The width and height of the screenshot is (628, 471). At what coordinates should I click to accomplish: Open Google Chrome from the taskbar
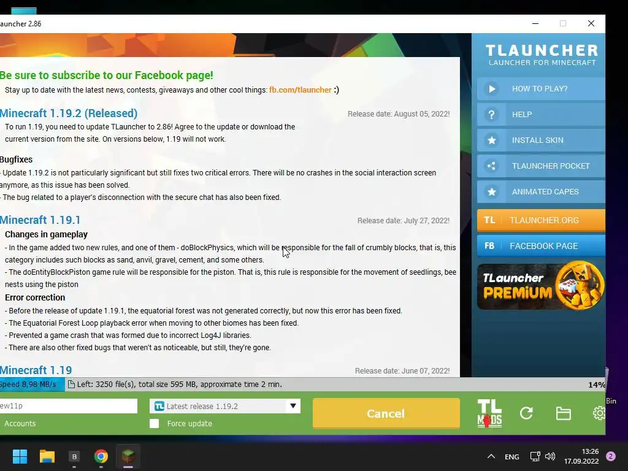(101, 456)
